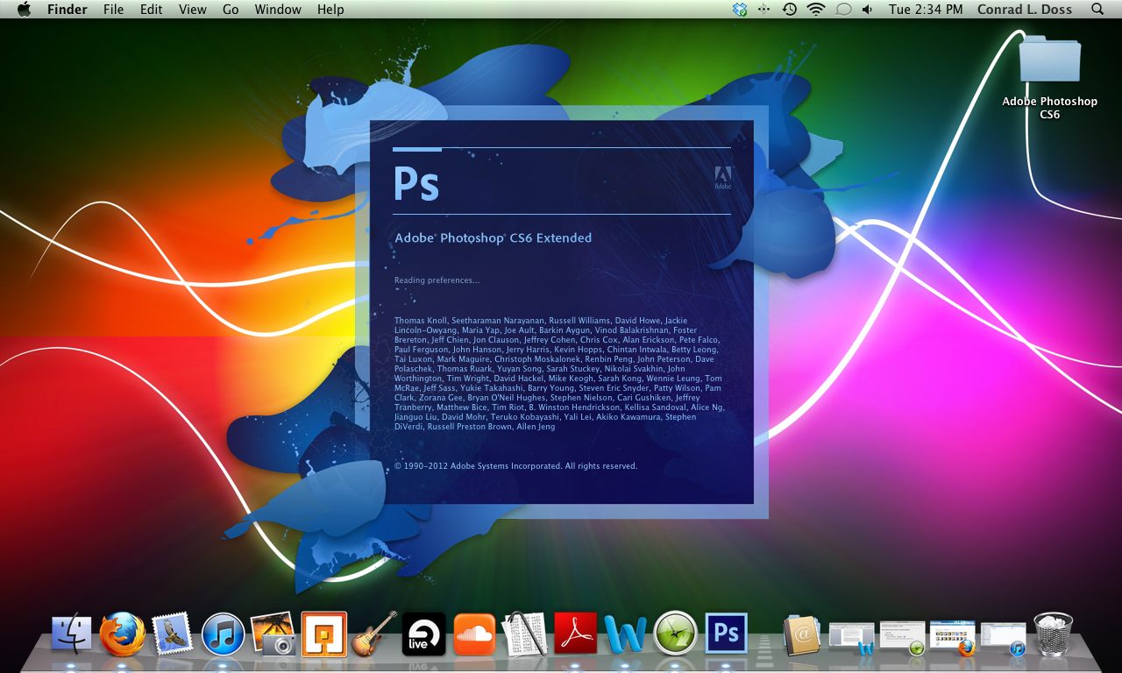Screen dimensions: 1122x673
Task: Open Finder from the Dock
Action: 71,634
